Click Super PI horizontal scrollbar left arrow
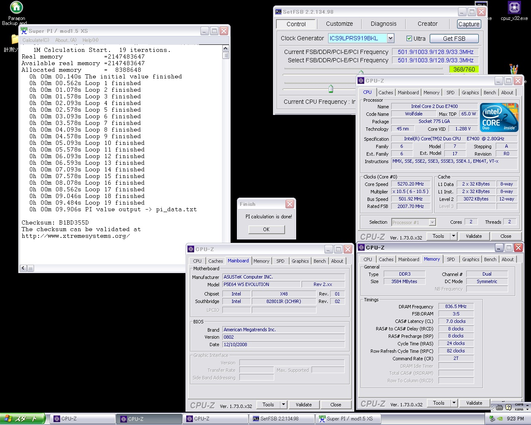The height and width of the screenshot is (425, 531). 23,268
